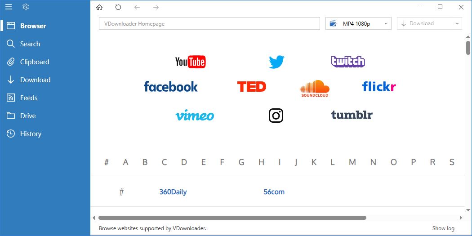Jump to the # index letter

coord(106,162)
